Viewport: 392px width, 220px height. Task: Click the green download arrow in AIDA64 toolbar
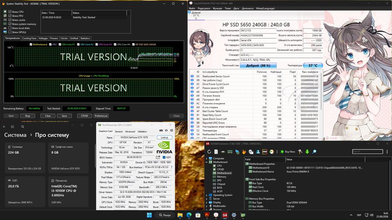point(307,152)
